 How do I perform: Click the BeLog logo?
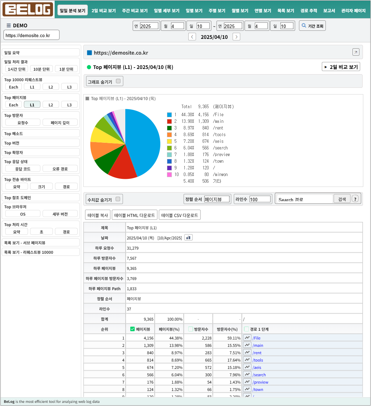point(28,9)
